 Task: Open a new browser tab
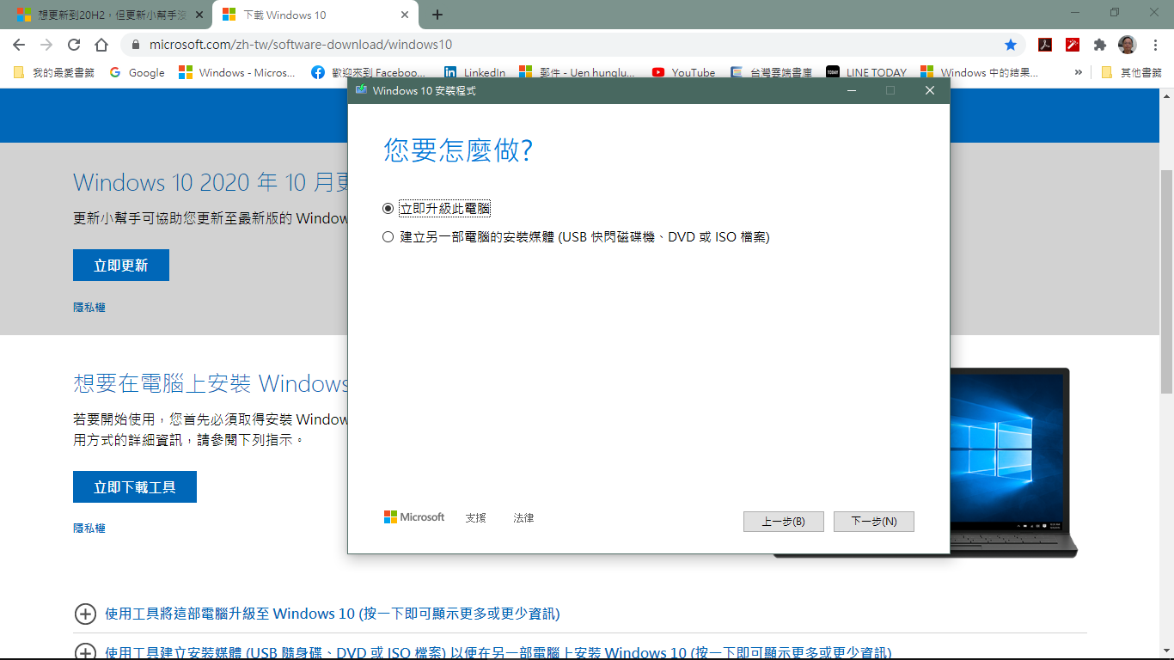437,15
